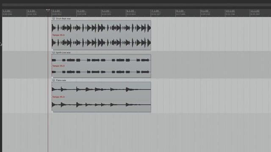Click ruler position 11.1.00
This screenshot has height=152, width=271.
click(x=255, y=11)
